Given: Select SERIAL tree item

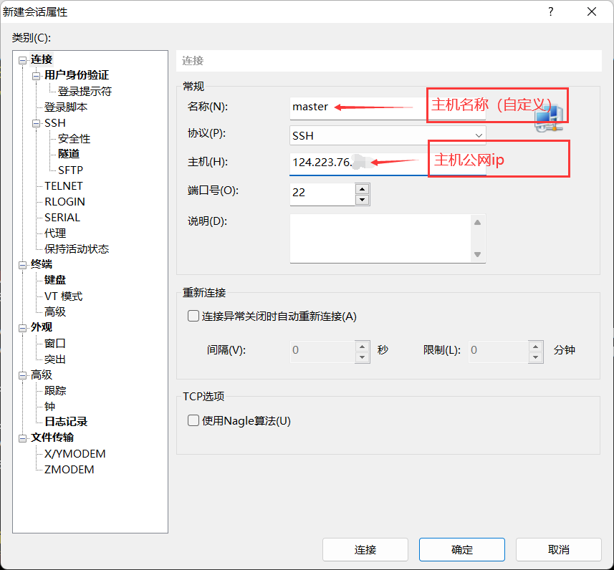Looking at the screenshot, I should coord(62,217).
